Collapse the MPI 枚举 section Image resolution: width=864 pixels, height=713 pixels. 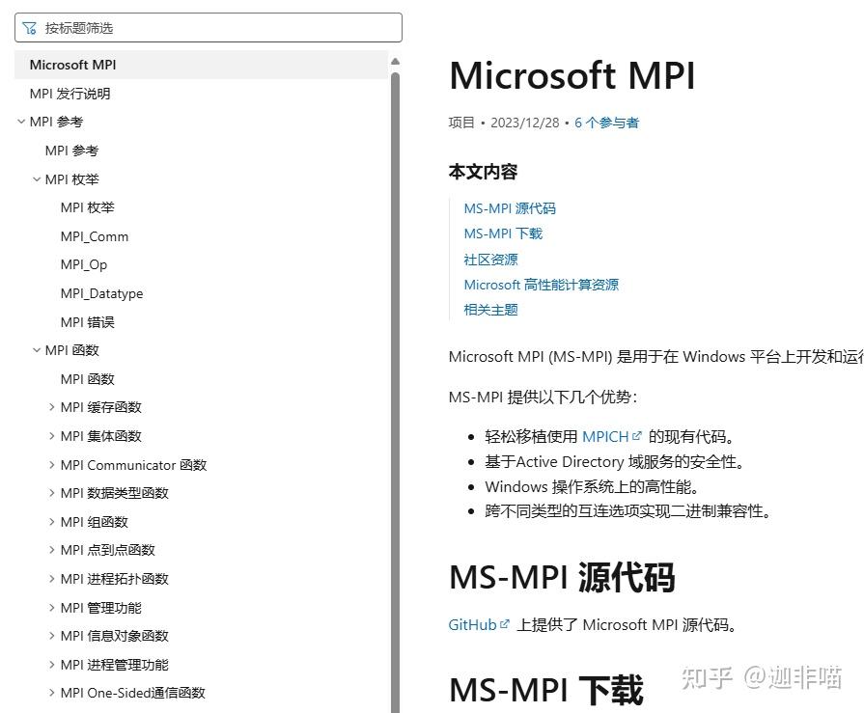click(x=37, y=178)
